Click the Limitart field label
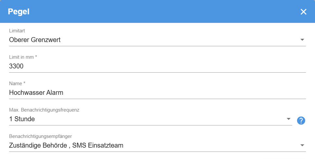Screen dimensions: 315x159 (x=17, y=31)
